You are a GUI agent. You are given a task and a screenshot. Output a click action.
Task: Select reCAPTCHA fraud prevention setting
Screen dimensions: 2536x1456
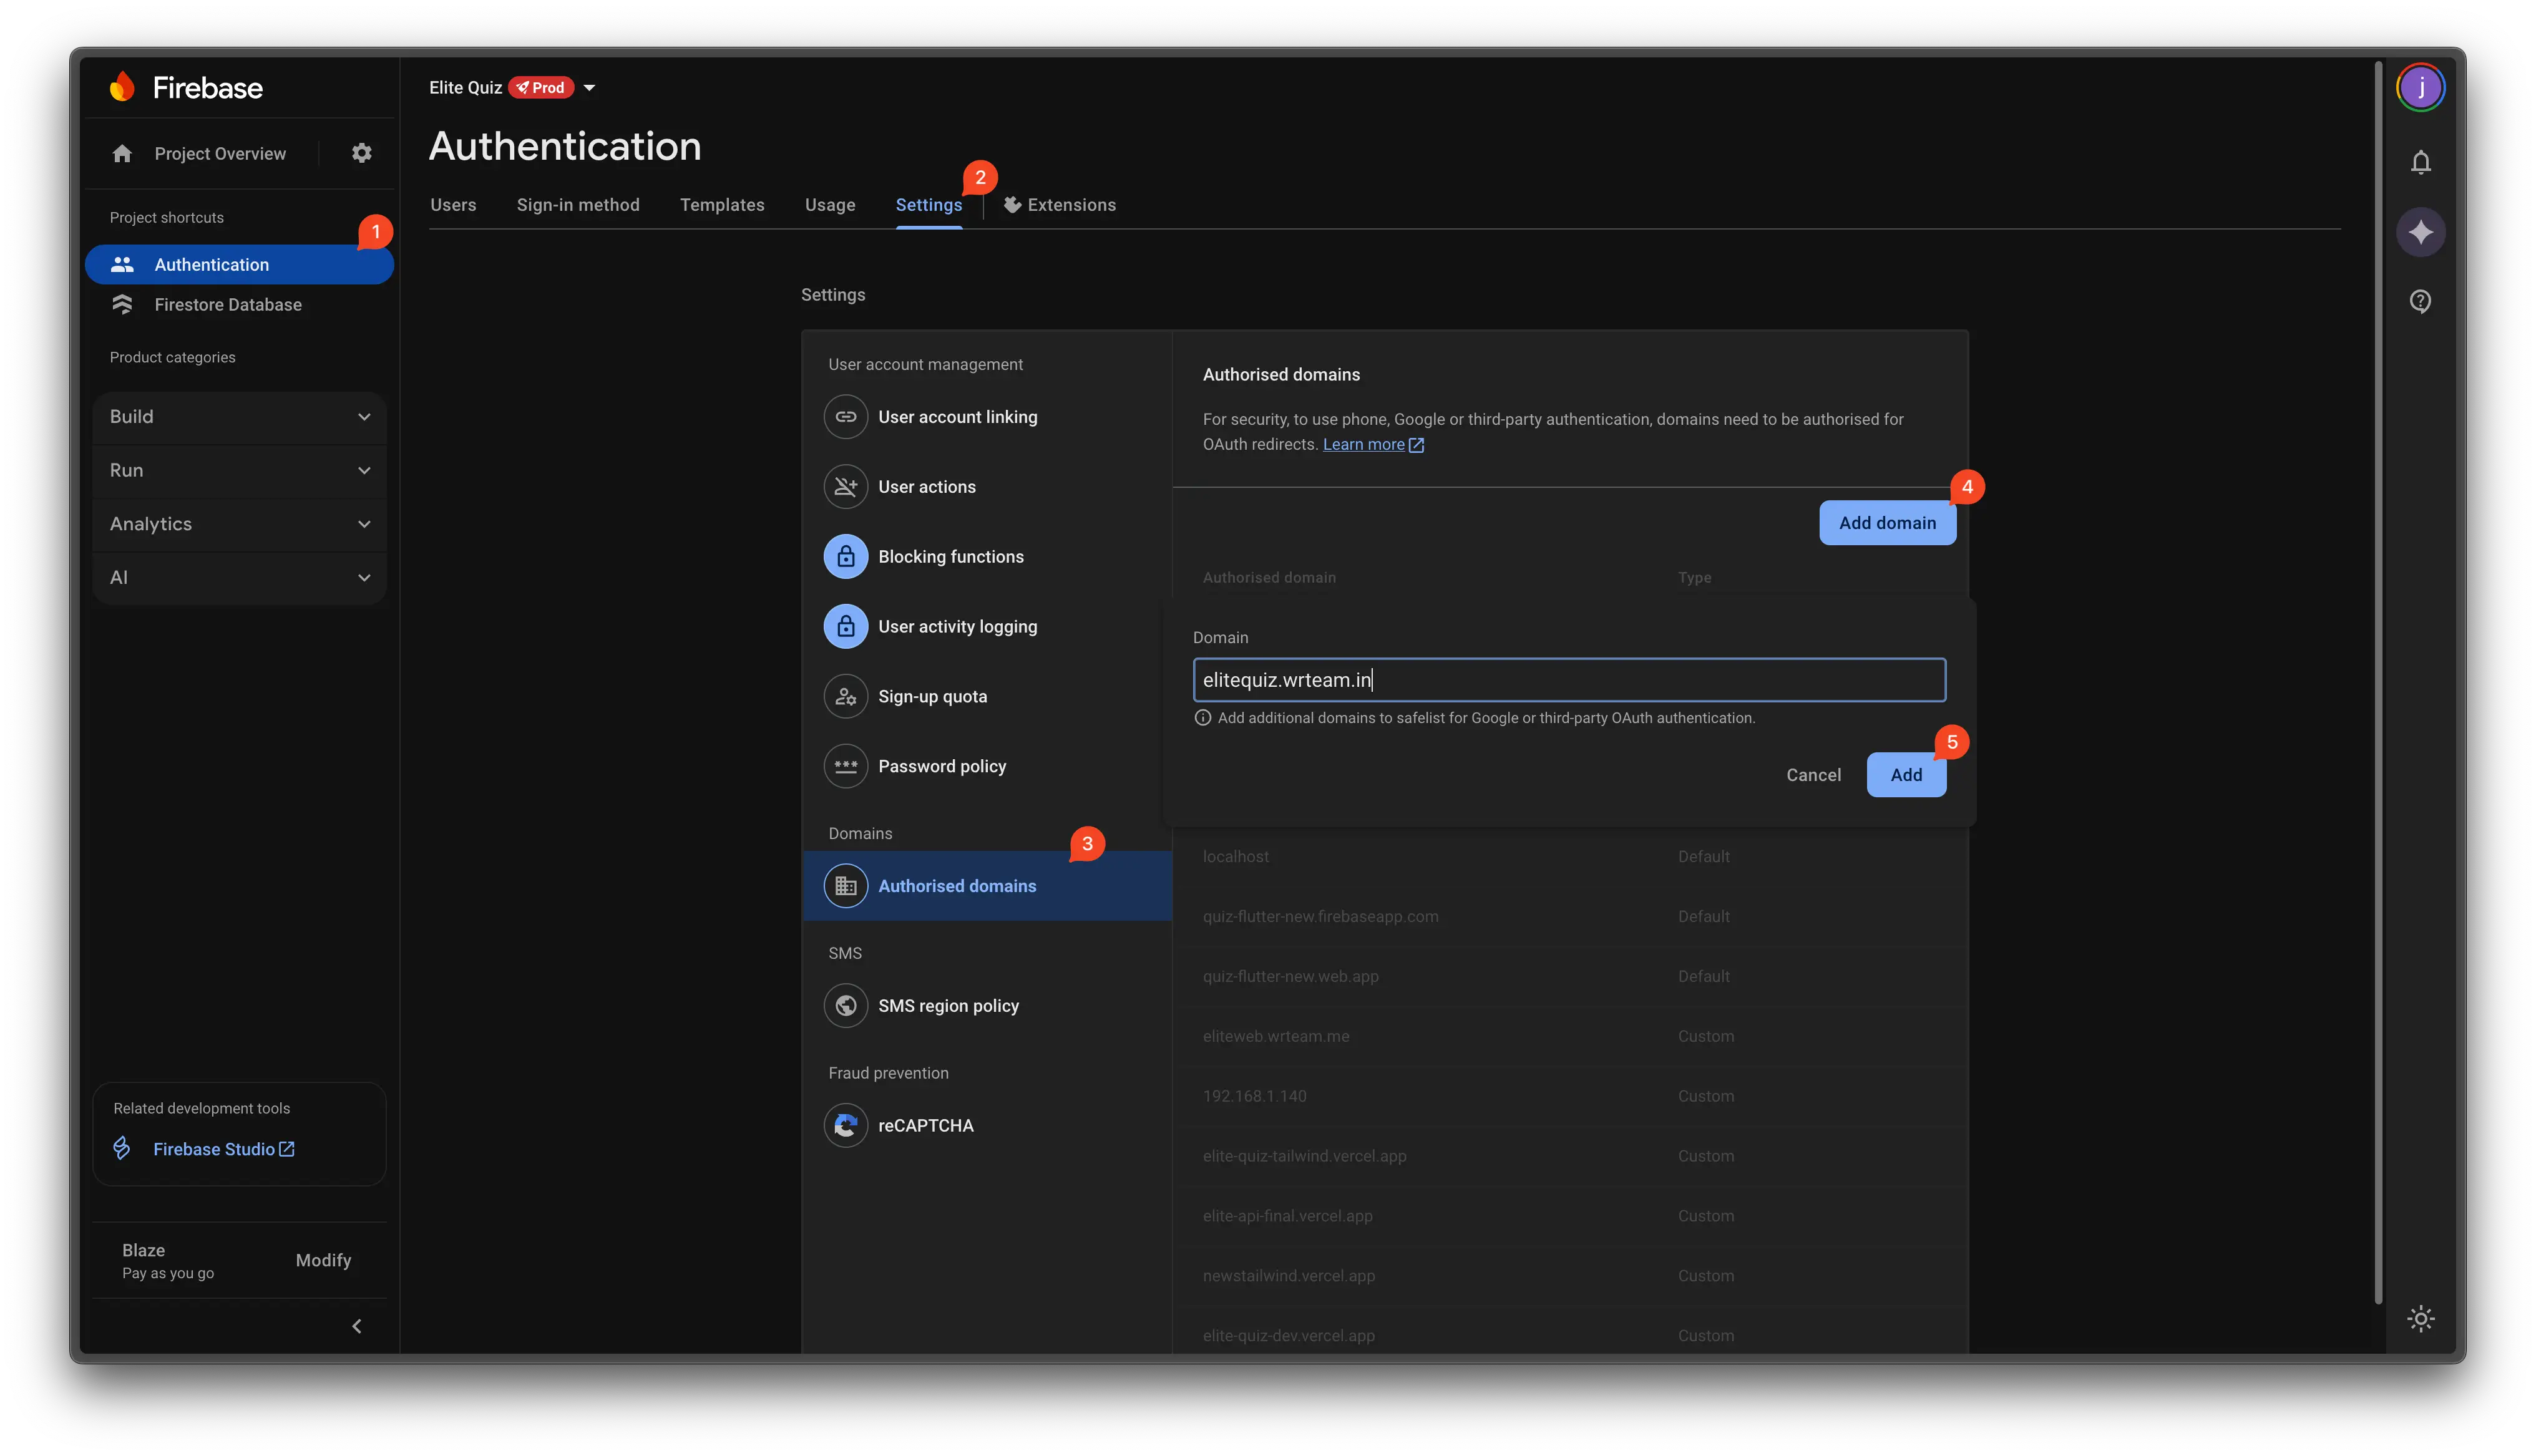pyautogui.click(x=987, y=1126)
